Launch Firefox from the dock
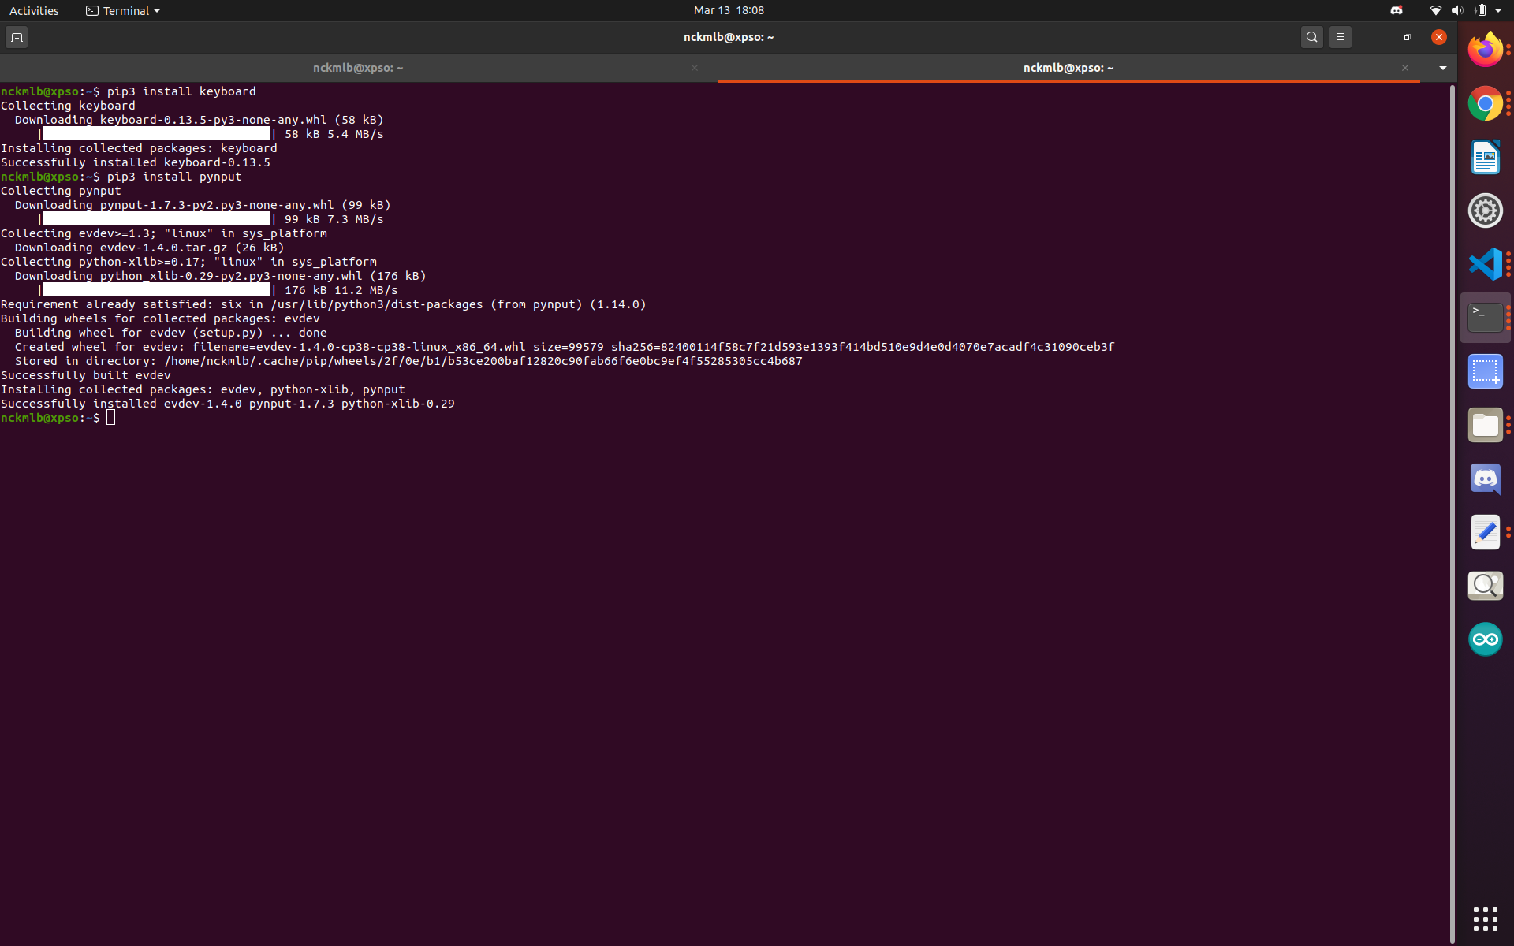The width and height of the screenshot is (1514, 946). 1485,50
